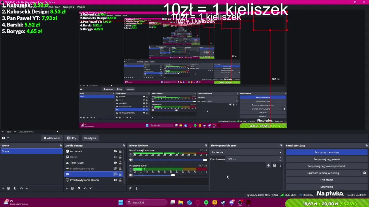Undock the Panel sterujący dock
This screenshot has height=207, width=369.
[366, 145]
